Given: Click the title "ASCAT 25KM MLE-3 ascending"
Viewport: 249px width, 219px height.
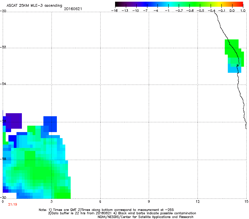Looking at the screenshot, I should 34,6.
